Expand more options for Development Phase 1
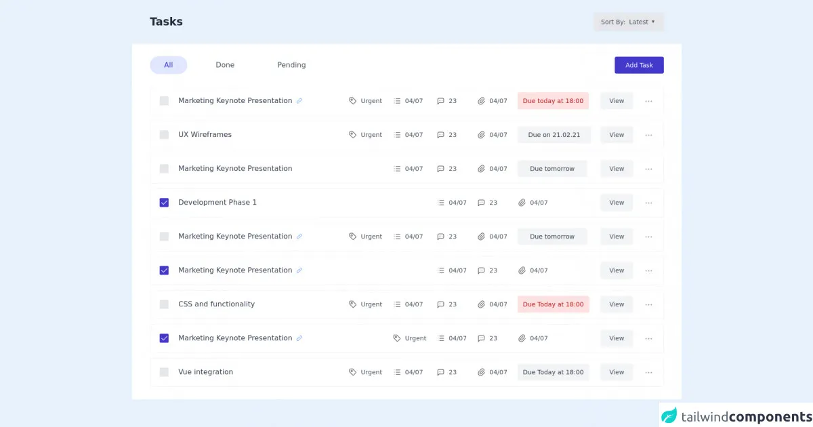Screen dimensions: 813x427 click(x=648, y=203)
